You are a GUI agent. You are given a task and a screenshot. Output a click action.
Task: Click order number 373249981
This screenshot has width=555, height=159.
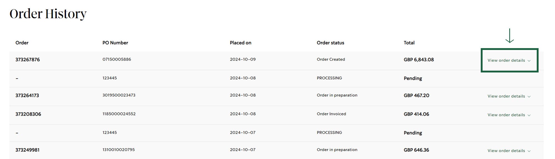click(27, 150)
